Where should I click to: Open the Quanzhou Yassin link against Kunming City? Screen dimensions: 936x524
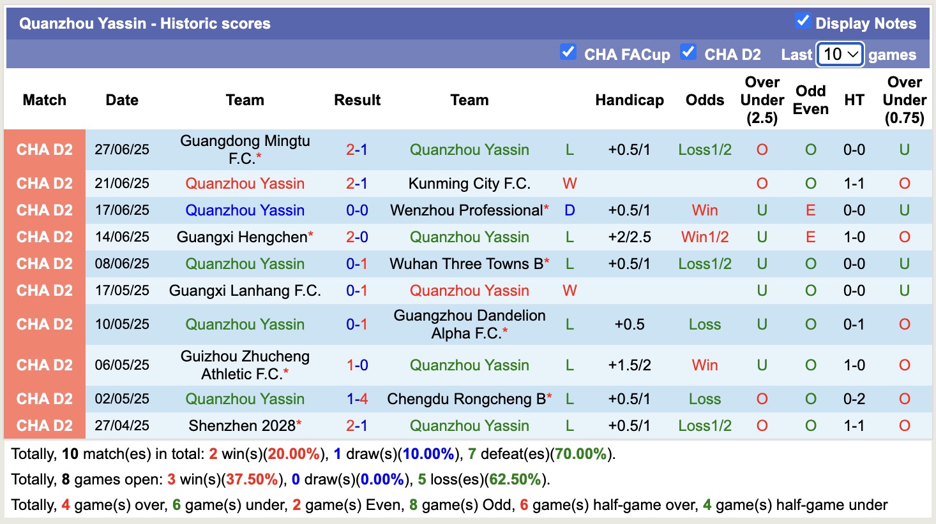[x=245, y=183]
